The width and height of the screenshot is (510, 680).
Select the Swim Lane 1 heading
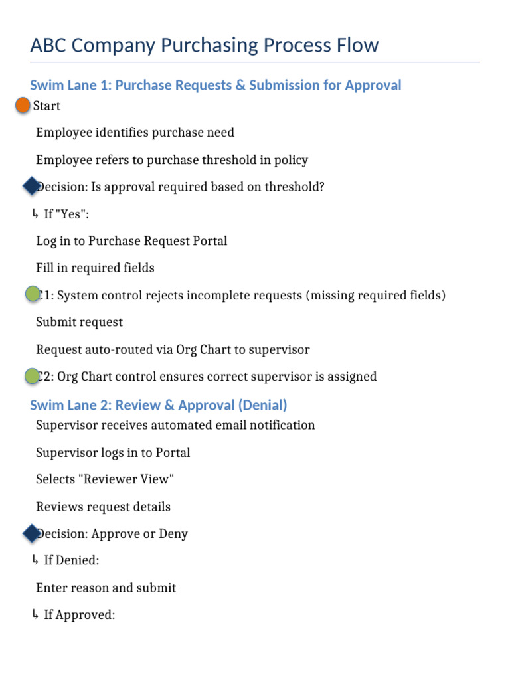point(215,85)
